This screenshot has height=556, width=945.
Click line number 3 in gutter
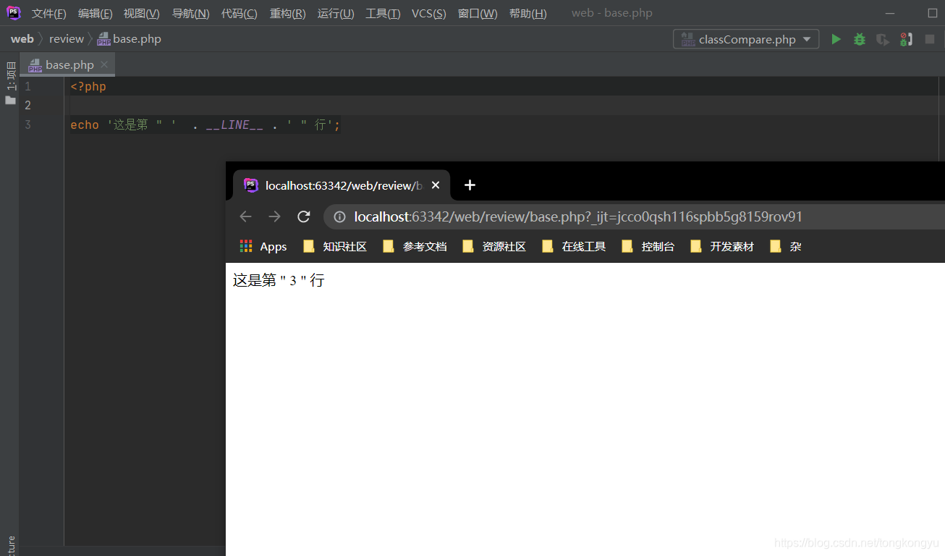pos(27,125)
